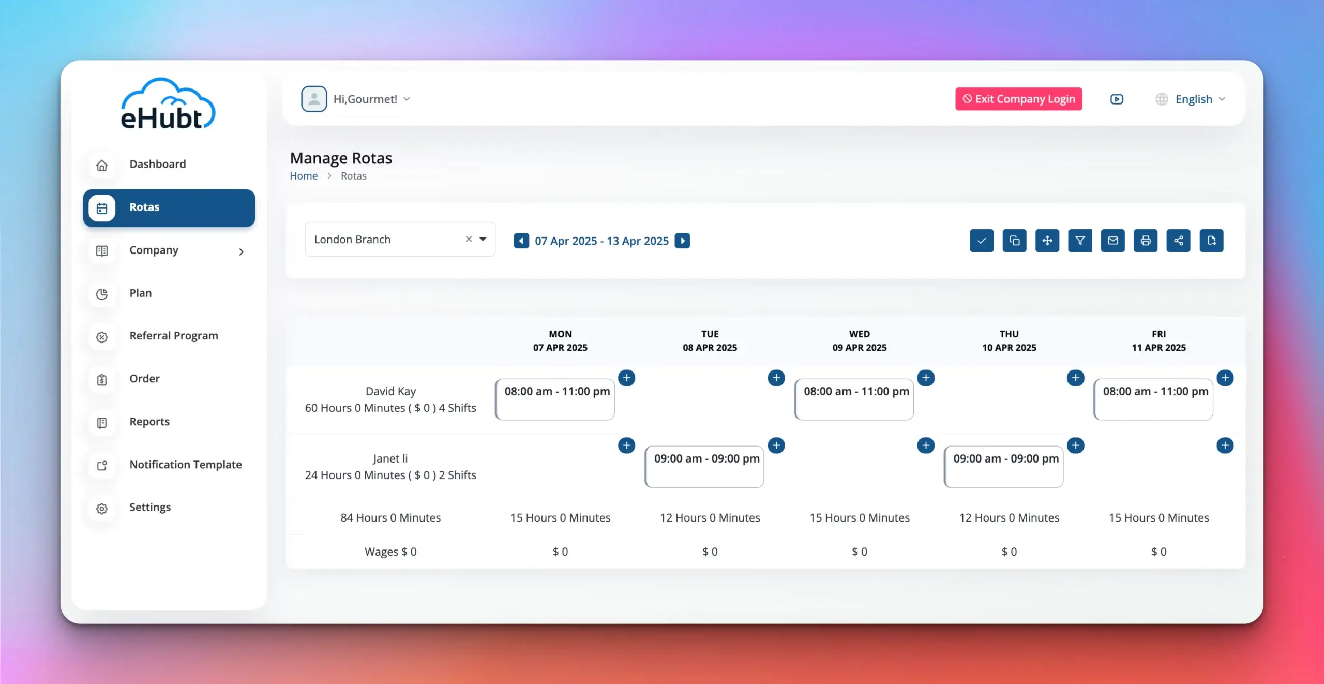Click the Order clipboard icon
The height and width of the screenshot is (684, 1324).
102,380
